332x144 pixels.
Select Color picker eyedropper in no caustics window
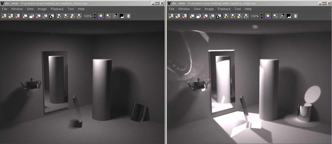point(115,16)
